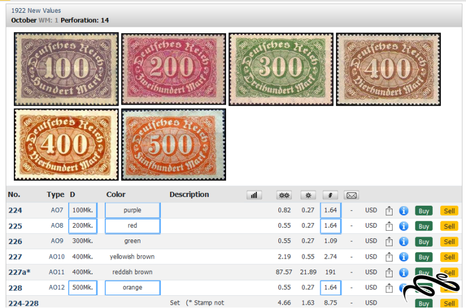Sell stamp 227 yellowish brown

click(449, 257)
